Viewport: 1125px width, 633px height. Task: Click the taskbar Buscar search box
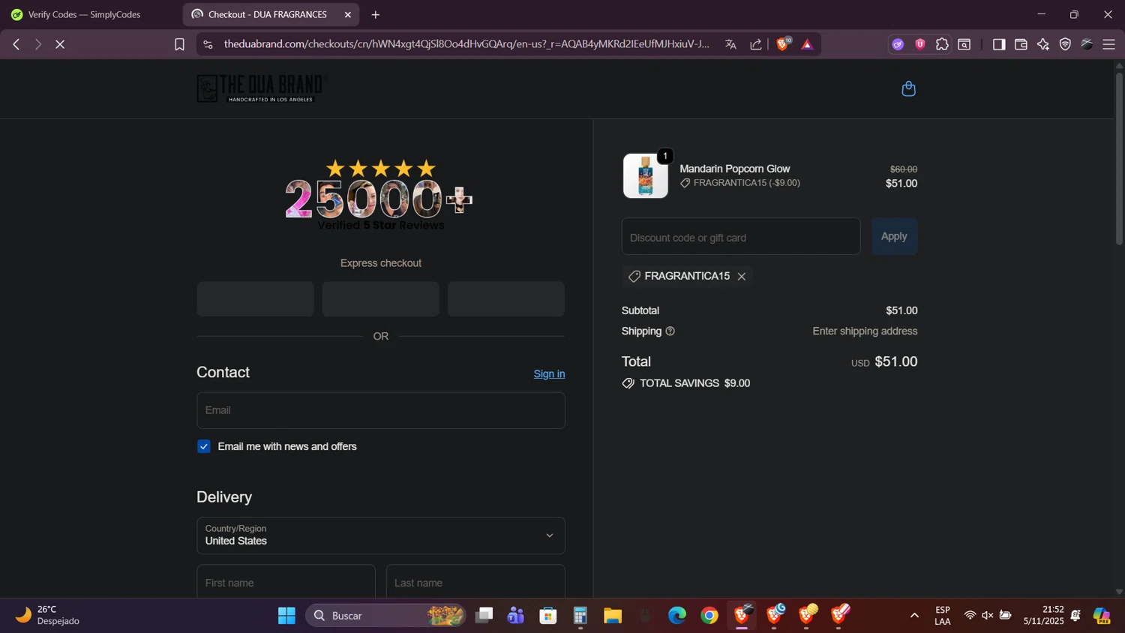pos(386,616)
